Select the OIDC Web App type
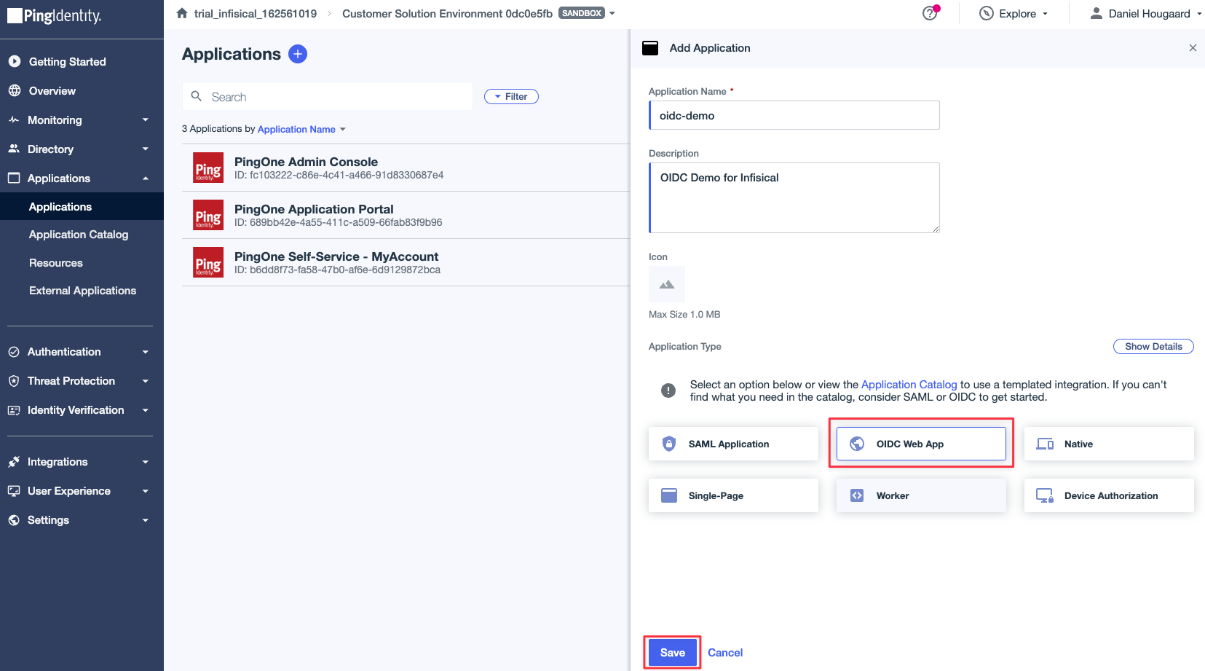The height and width of the screenshot is (671, 1205). [x=921, y=444]
